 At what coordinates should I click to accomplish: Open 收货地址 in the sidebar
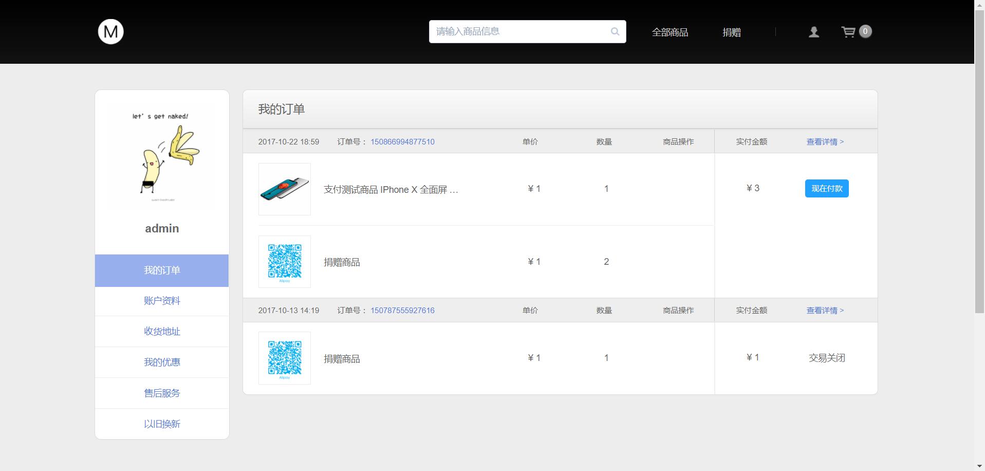point(162,332)
